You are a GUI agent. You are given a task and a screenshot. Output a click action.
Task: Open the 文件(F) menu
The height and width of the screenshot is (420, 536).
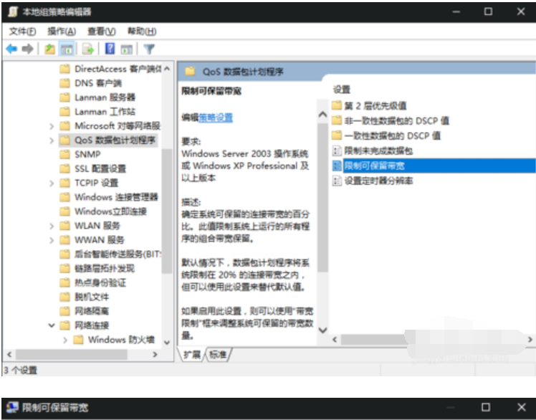pyautogui.click(x=22, y=32)
